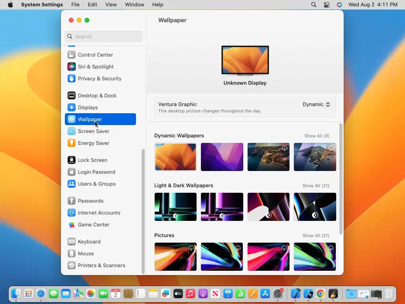Viewport: 405px width, 304px height.
Task: Open the Dynamic appearance dropdown
Action: pyautogui.click(x=316, y=104)
